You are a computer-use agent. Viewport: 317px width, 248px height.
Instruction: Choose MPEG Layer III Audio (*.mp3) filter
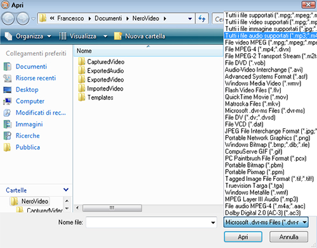(x=271, y=199)
